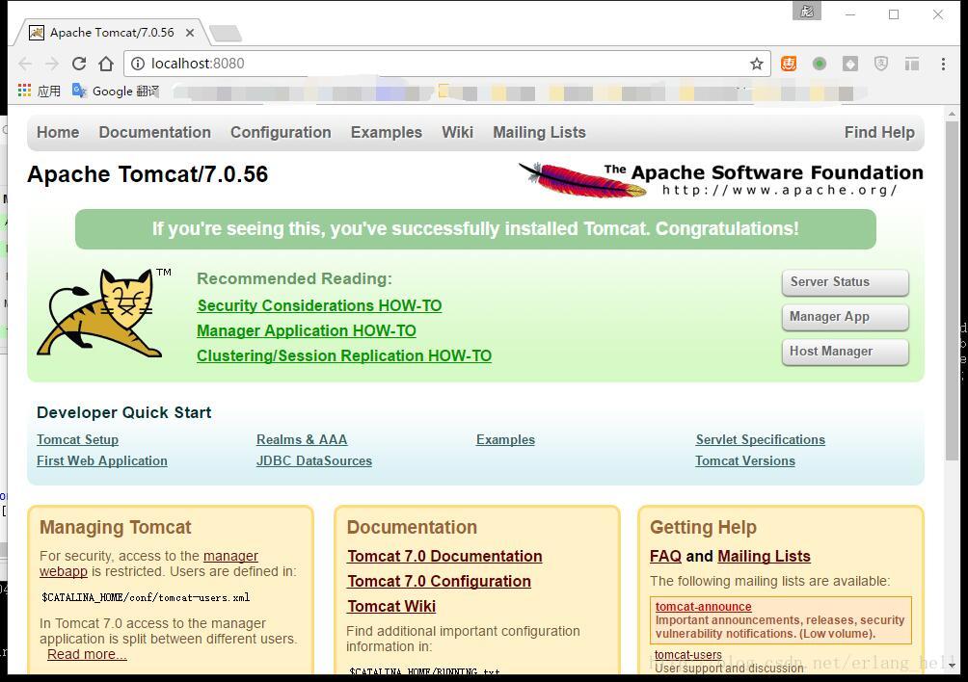The image size is (968, 682).
Task: Open Mailing Lists link in Getting Help
Action: coord(764,556)
